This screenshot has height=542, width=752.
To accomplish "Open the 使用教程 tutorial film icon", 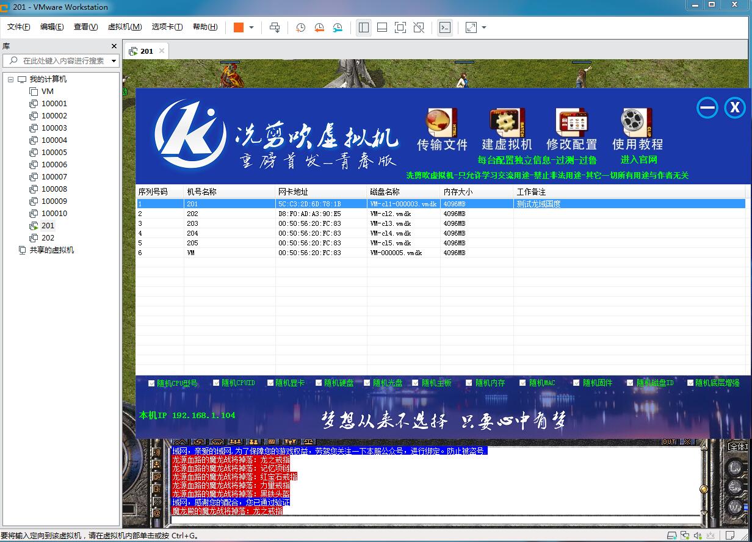I will (637, 123).
